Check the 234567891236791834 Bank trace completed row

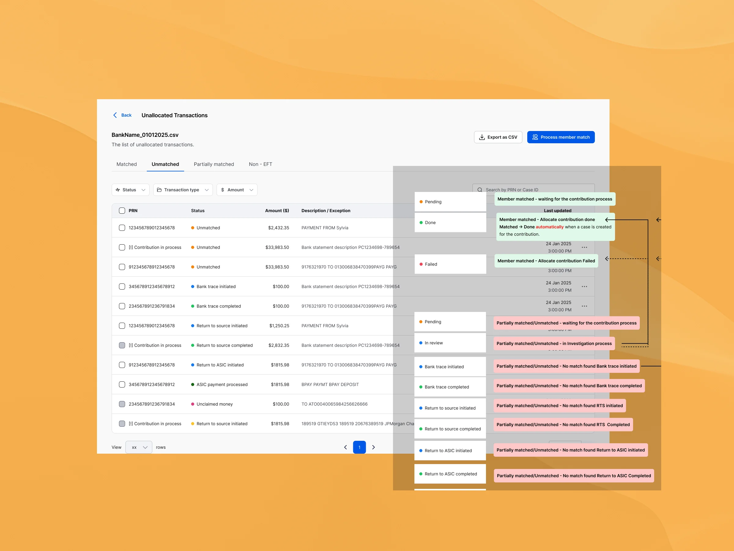[122, 306]
